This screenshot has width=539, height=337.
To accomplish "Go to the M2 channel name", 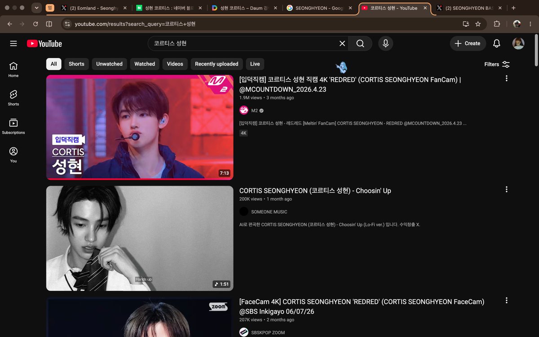I will [254, 111].
